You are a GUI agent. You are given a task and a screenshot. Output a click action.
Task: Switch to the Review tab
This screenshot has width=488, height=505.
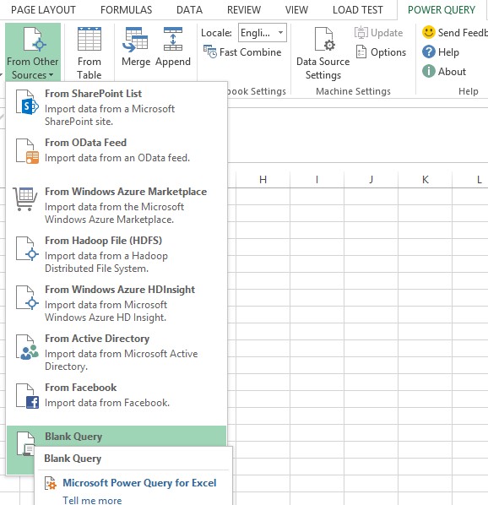[x=244, y=10]
